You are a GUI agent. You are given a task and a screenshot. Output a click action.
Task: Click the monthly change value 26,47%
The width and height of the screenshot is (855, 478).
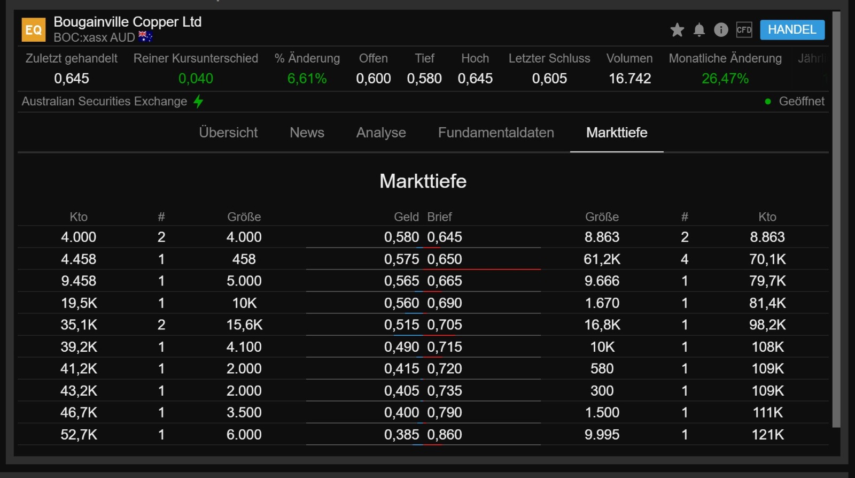coord(725,79)
